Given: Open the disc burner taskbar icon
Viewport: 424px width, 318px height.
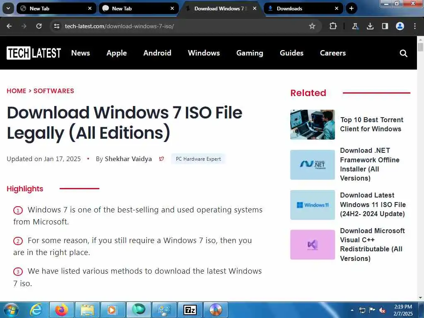Looking at the screenshot, I should pos(215,310).
